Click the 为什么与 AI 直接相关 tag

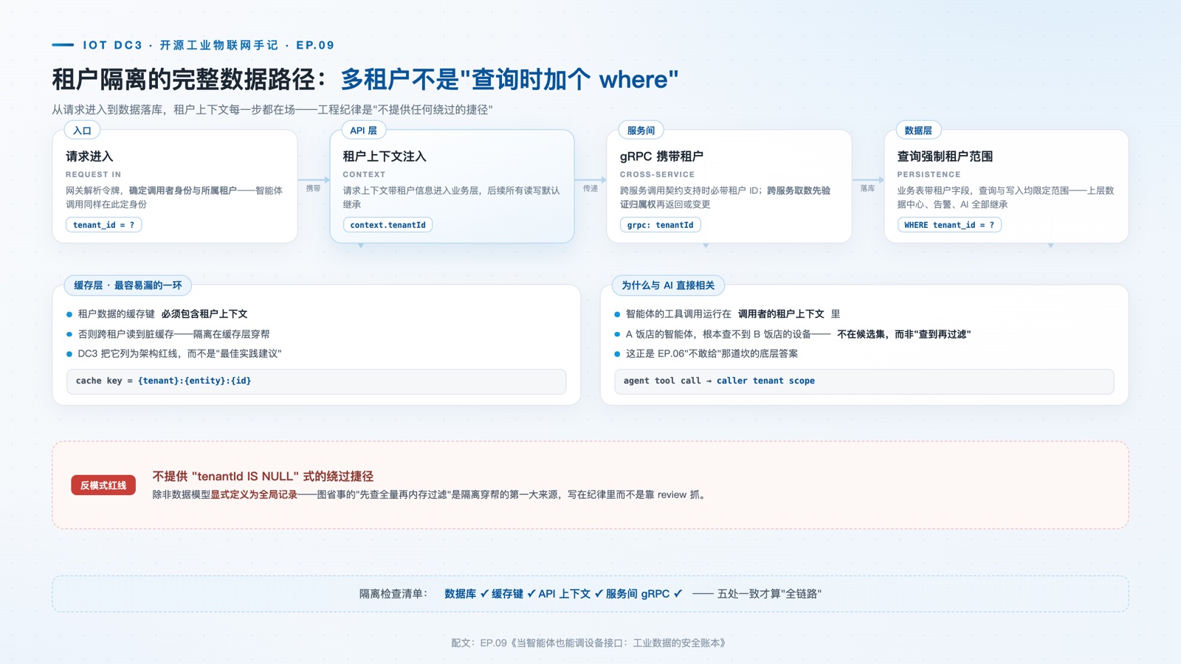click(x=668, y=286)
